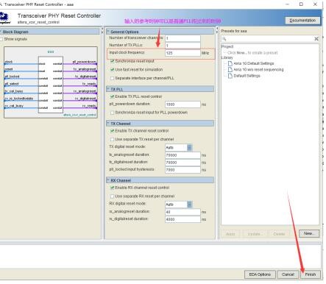Click the Input clock frequency field
This screenshot has height=284, width=326.
tap(183, 53)
